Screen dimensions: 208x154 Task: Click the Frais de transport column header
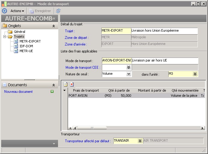coord(86,91)
